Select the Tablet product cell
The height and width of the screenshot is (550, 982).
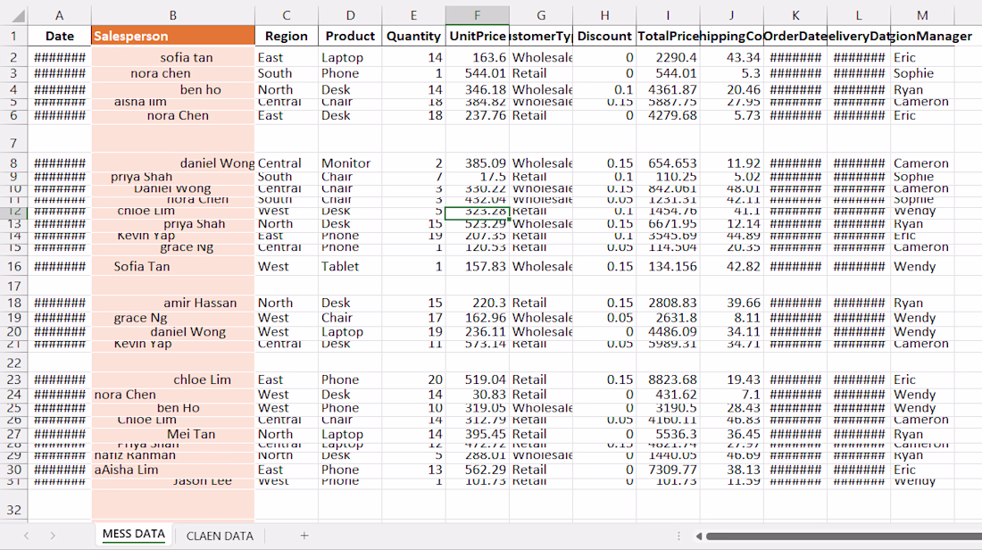[x=350, y=266]
